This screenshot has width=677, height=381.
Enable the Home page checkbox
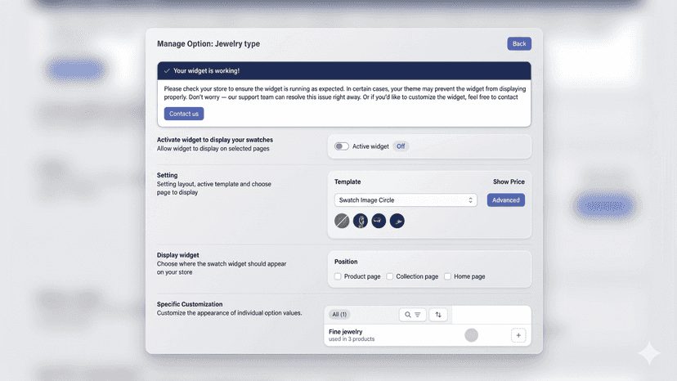(447, 276)
